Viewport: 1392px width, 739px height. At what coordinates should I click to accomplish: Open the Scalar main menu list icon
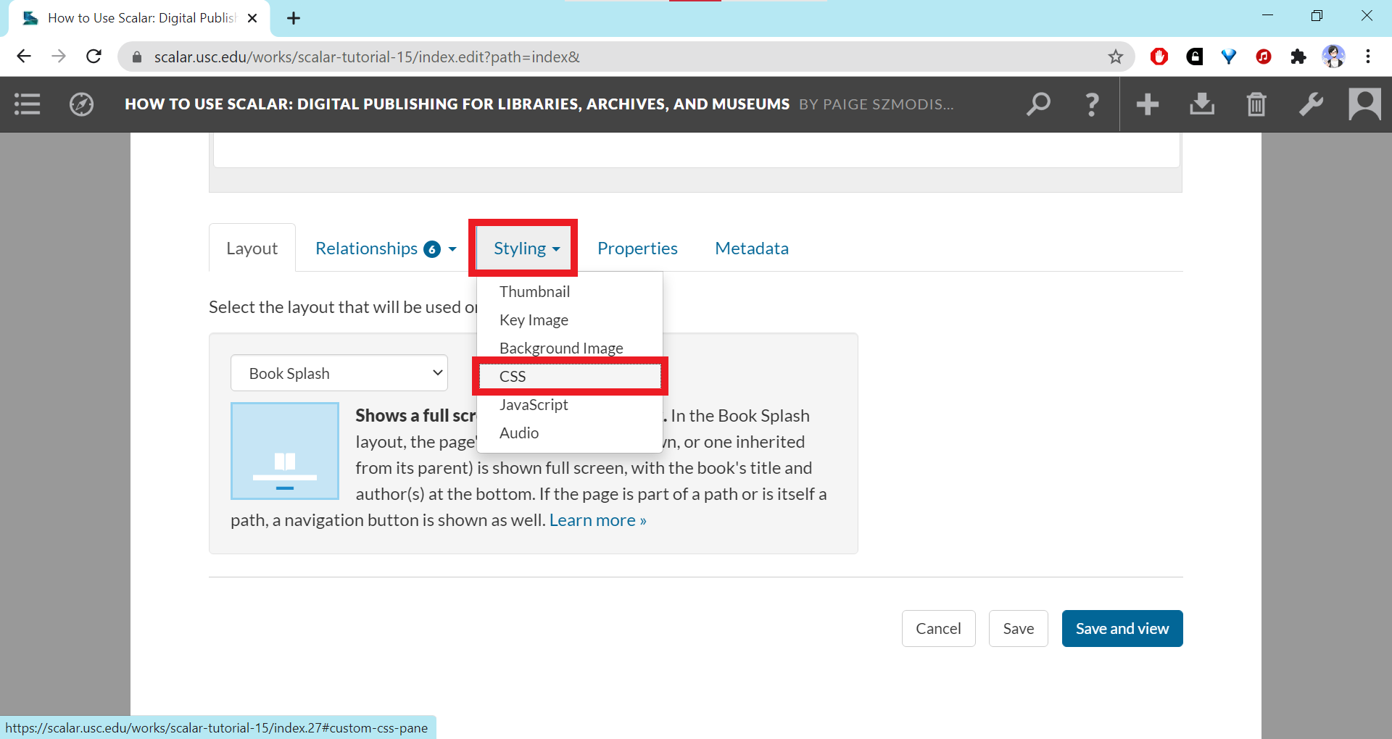(x=28, y=104)
